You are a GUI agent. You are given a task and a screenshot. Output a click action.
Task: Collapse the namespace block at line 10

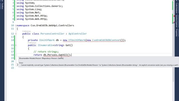click(16, 26)
